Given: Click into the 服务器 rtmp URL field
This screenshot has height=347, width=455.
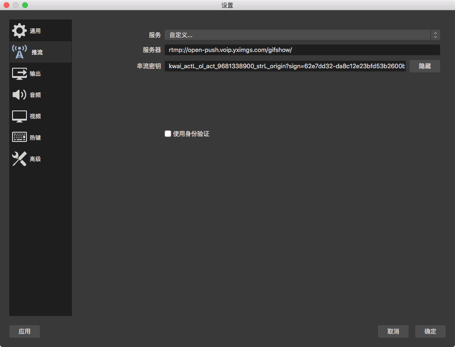Looking at the screenshot, I should point(301,50).
